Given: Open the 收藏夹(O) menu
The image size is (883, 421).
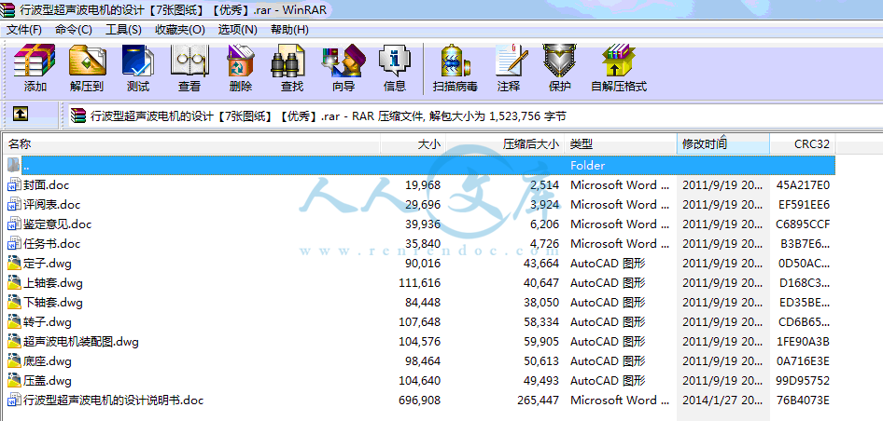Looking at the screenshot, I should point(180,29).
